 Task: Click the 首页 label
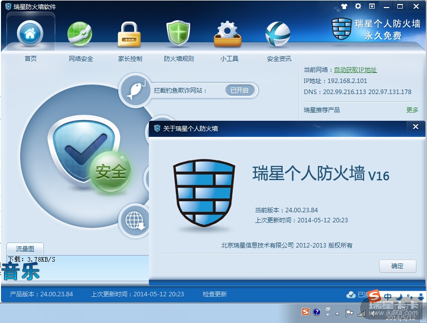(31, 58)
